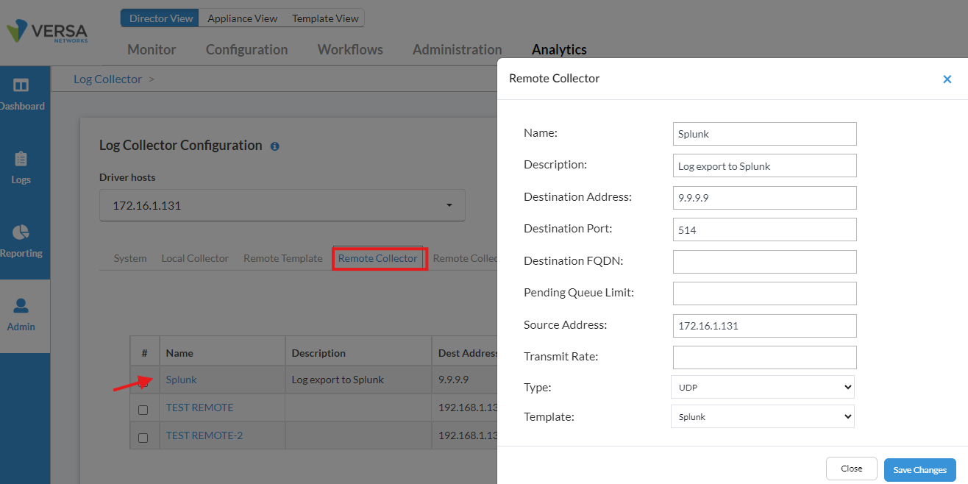968x484 pixels.
Task: Tick the checkbox for TEST REMOTE row
Action: [143, 410]
